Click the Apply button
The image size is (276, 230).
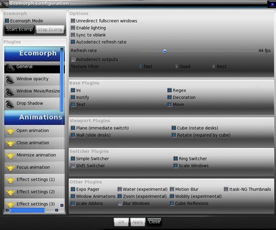137,222
